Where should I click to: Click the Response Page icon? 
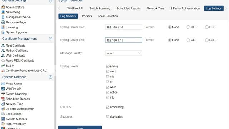(x=3, y=22)
